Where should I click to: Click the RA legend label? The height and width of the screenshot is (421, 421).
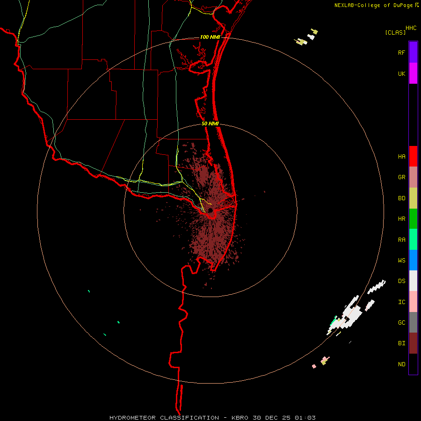coord(401,240)
